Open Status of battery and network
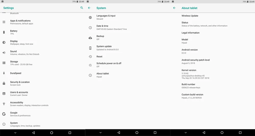Image resolution: width=255 pixels, height=136 pixels. click(x=213, y=24)
